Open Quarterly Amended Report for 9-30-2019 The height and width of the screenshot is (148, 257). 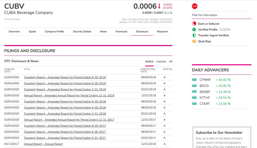(65, 77)
